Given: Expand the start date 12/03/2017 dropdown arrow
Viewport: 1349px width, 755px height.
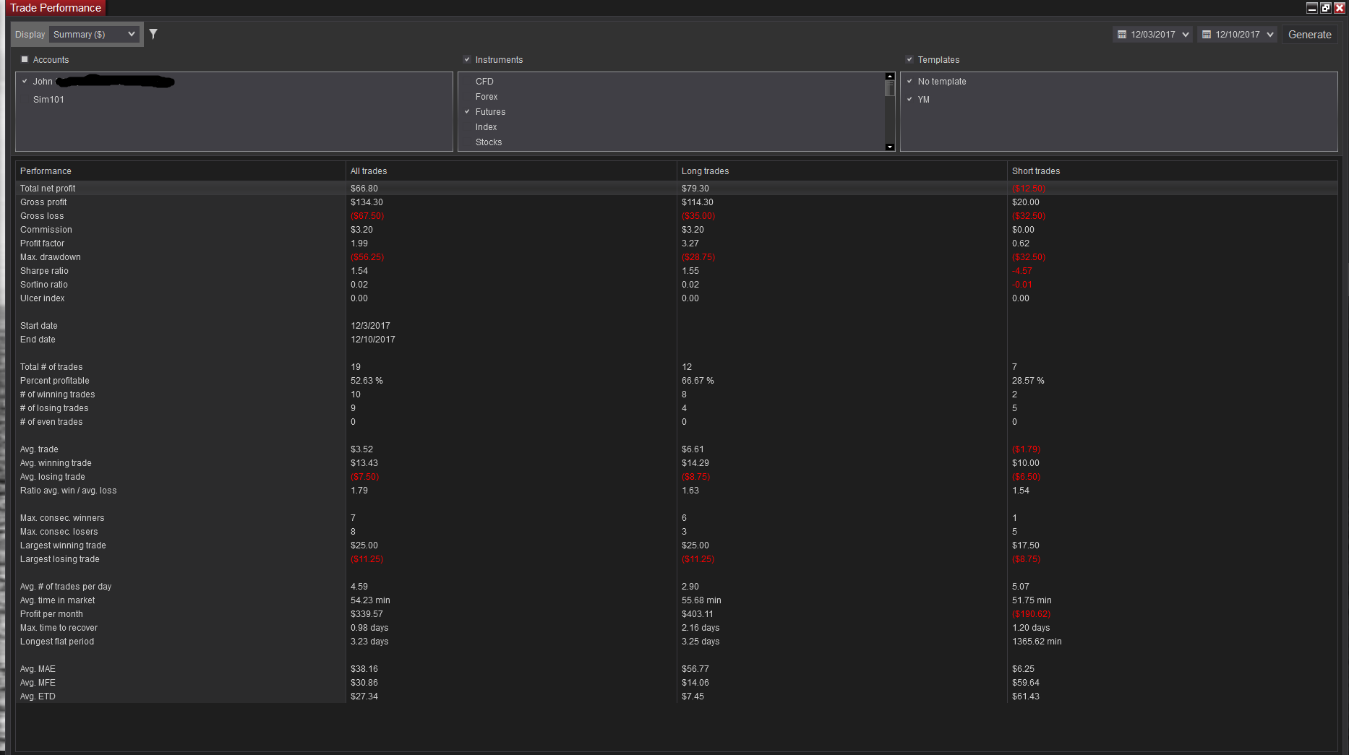Looking at the screenshot, I should click(1186, 35).
